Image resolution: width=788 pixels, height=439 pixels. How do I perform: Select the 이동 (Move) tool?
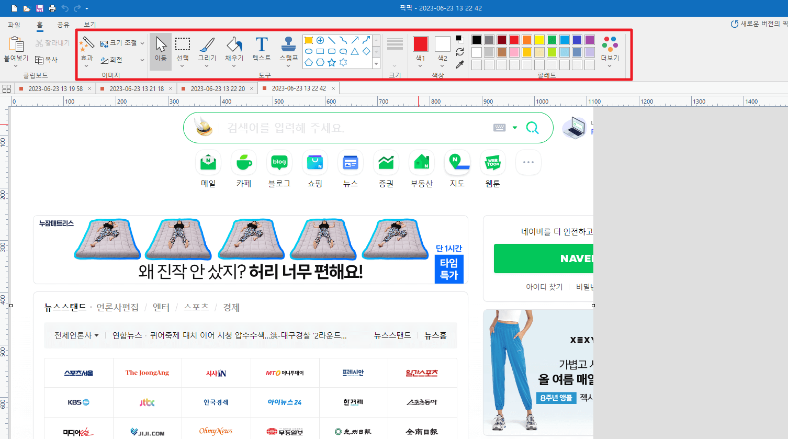click(x=161, y=50)
